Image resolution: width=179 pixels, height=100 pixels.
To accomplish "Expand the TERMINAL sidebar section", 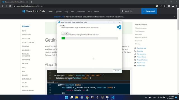I will coord(25,46).
